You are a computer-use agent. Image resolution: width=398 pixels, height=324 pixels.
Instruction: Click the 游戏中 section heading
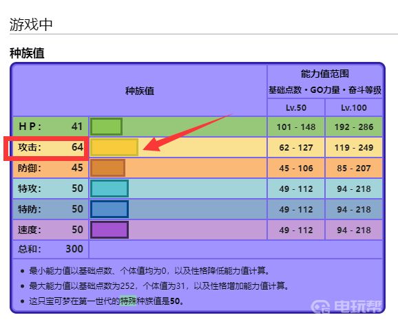(x=31, y=25)
